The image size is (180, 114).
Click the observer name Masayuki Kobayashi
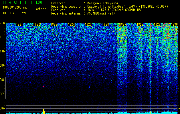103,3
